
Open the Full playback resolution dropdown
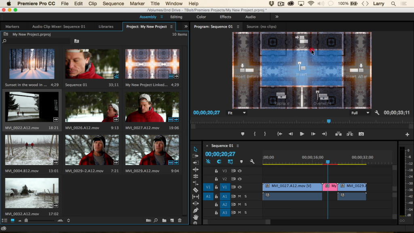point(360,113)
